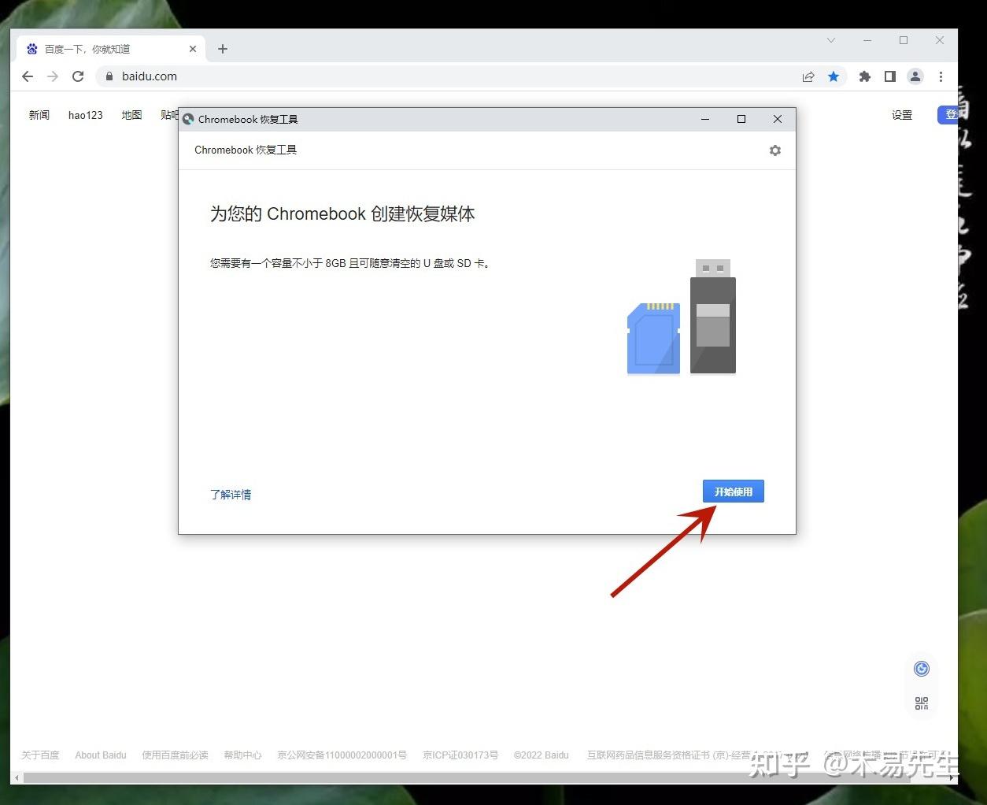Screen dimensions: 987x805
Task: Show the Baidu QR code icon
Action: (922, 703)
